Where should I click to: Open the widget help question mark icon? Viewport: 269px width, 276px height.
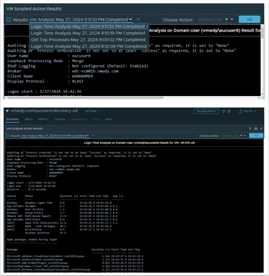coord(250,129)
